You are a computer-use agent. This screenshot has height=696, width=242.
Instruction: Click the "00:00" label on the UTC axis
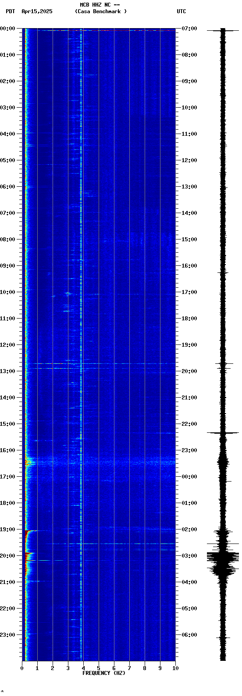click(189, 477)
